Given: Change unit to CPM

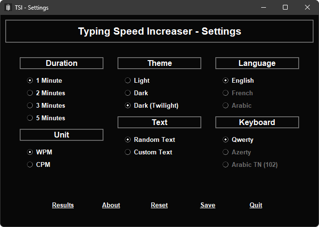Looking at the screenshot, I should (30, 165).
